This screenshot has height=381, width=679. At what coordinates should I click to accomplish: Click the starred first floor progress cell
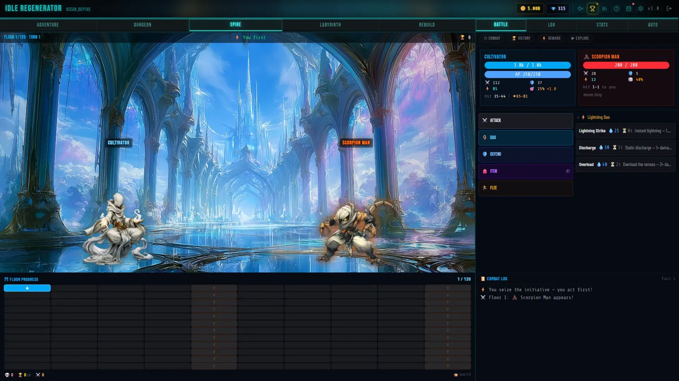(x=27, y=288)
